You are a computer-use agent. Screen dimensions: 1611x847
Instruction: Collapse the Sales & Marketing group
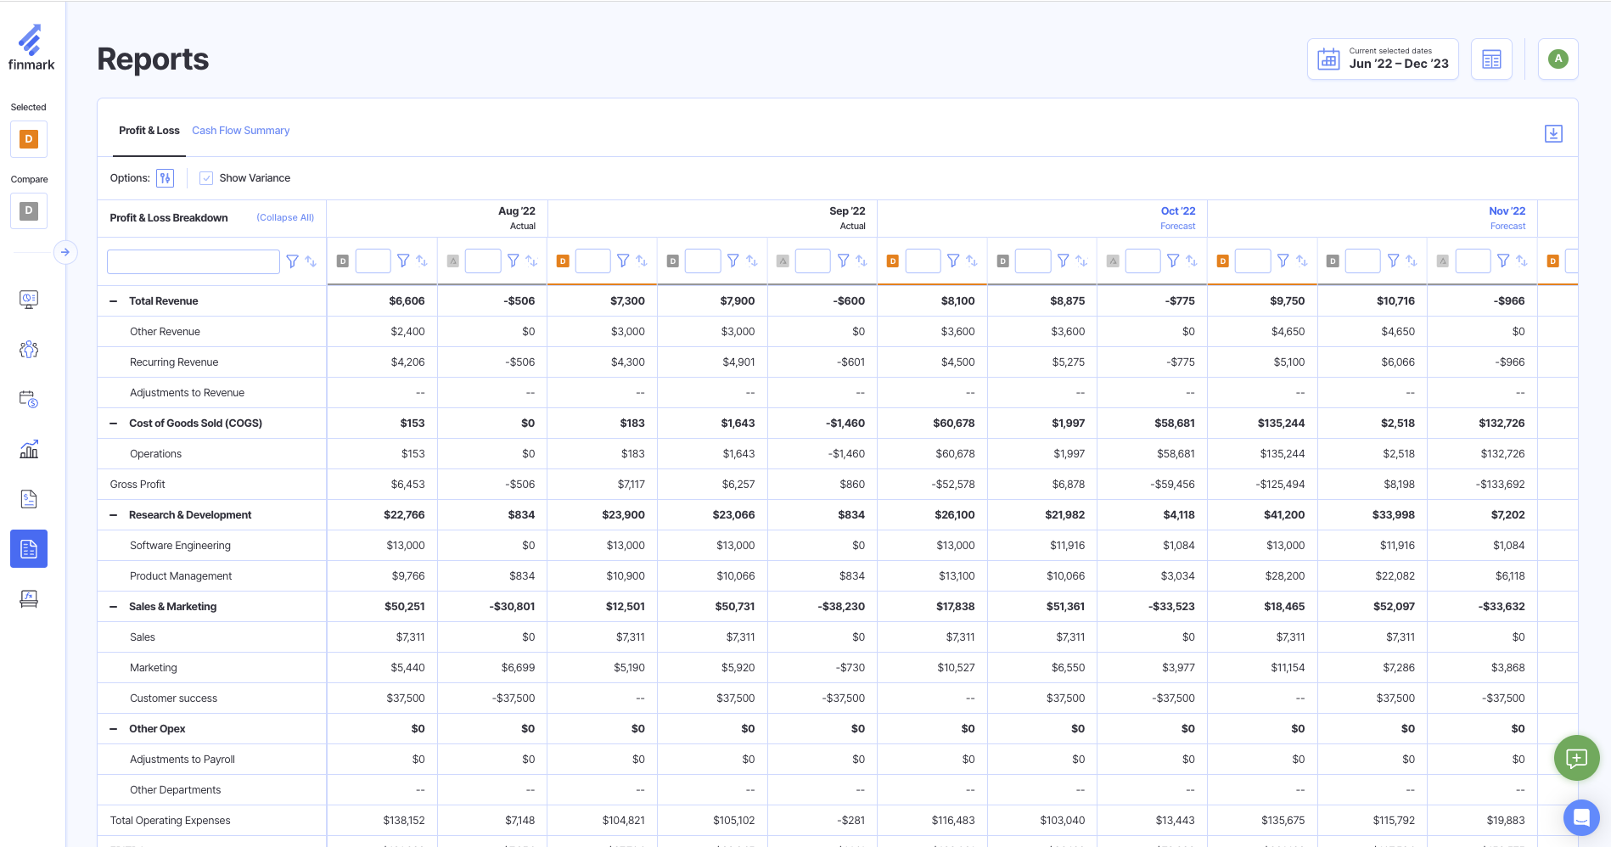[114, 607]
